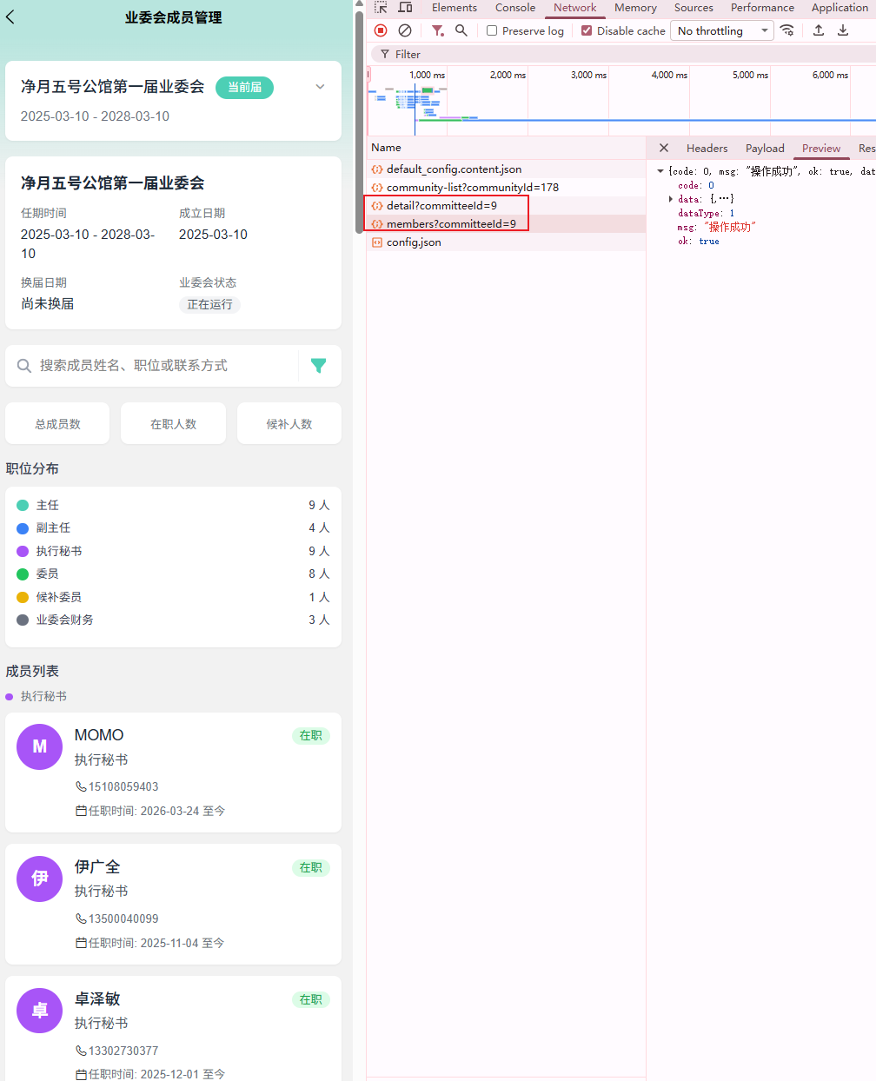Screen dimensions: 876x1081
Task: Open the Payload tab of the request
Action: coord(764,148)
